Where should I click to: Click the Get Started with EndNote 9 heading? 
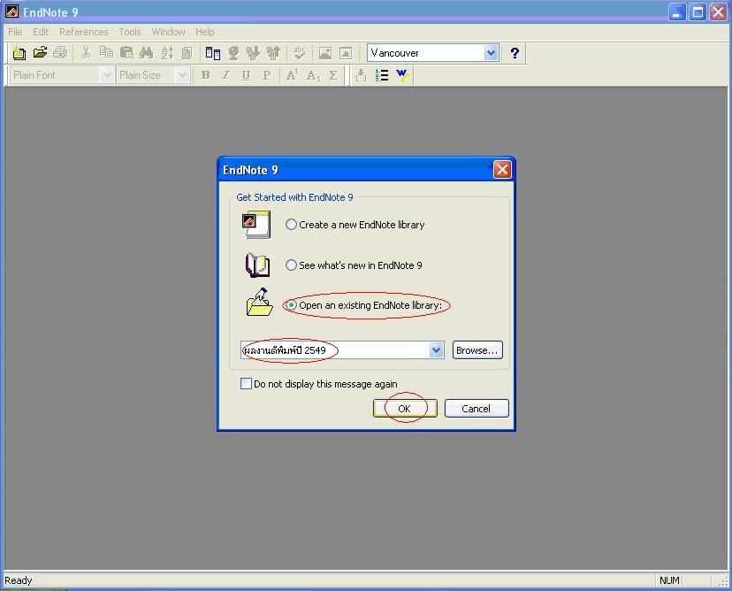coord(294,197)
